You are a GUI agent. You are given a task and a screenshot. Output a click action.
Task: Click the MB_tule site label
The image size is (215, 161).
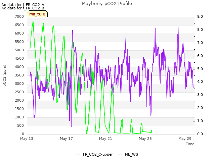(37, 14)
